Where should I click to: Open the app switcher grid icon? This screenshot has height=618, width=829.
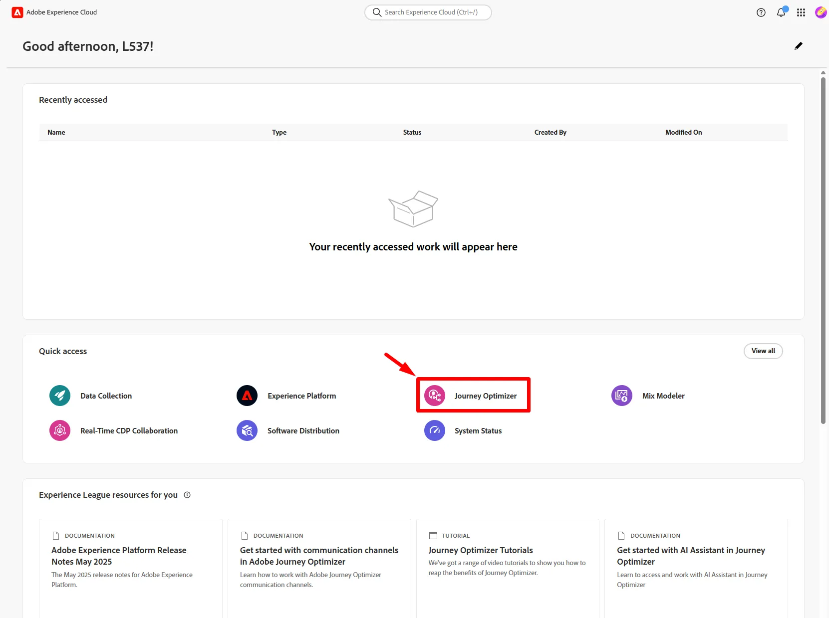point(801,12)
